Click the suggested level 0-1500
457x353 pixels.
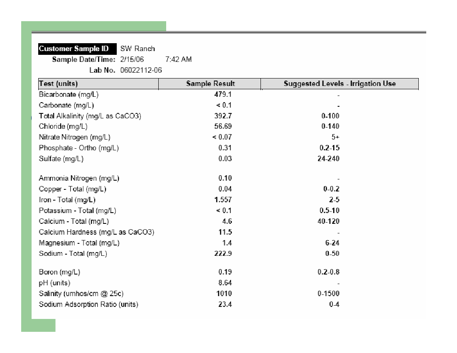329,294
